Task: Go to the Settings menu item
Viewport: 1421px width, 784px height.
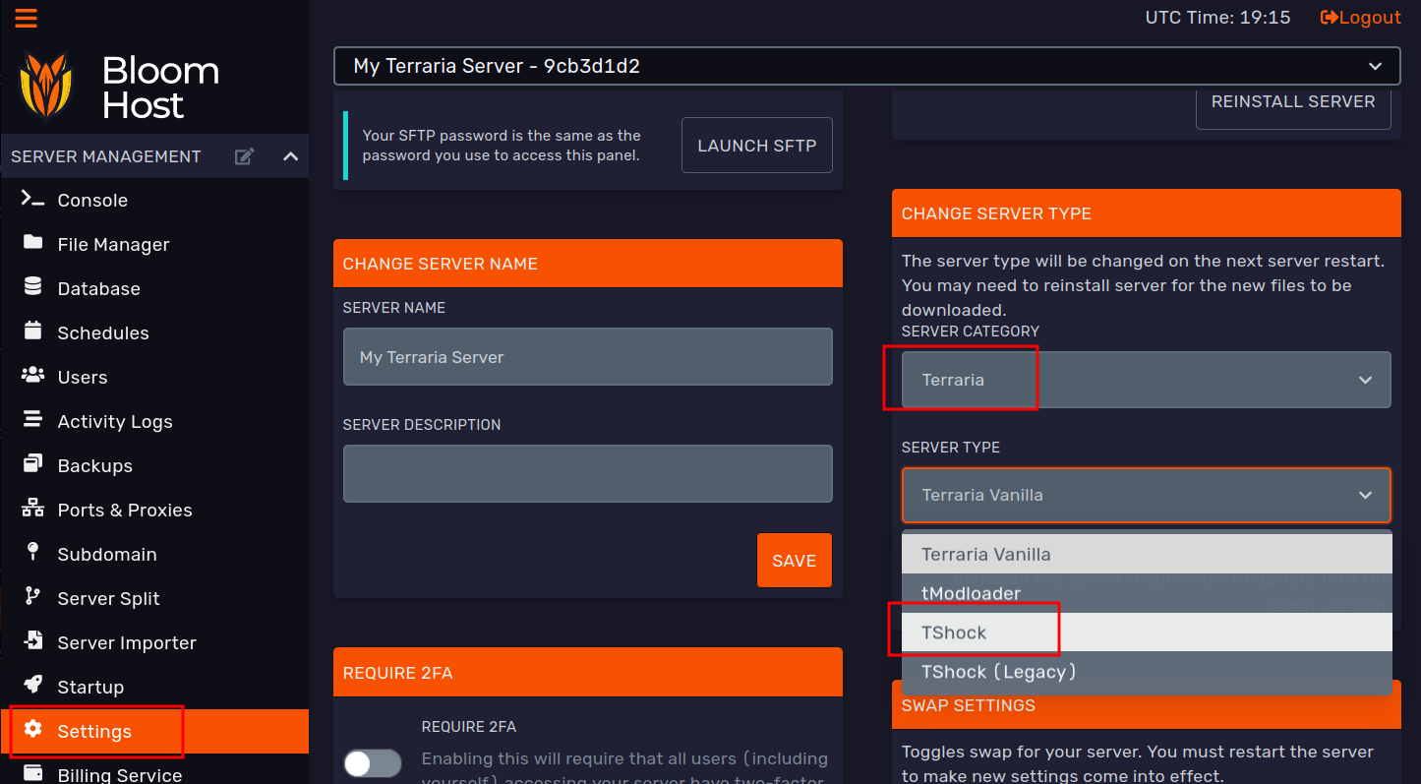Action: [x=95, y=731]
